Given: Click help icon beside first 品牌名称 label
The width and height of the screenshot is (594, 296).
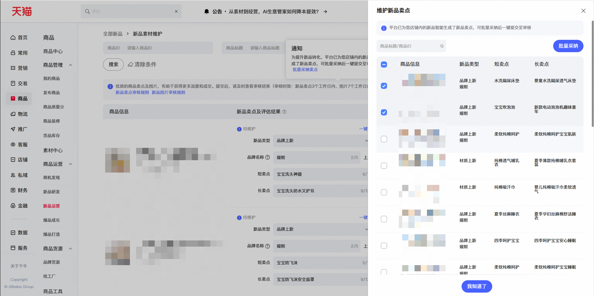Looking at the screenshot, I should coord(268,157).
